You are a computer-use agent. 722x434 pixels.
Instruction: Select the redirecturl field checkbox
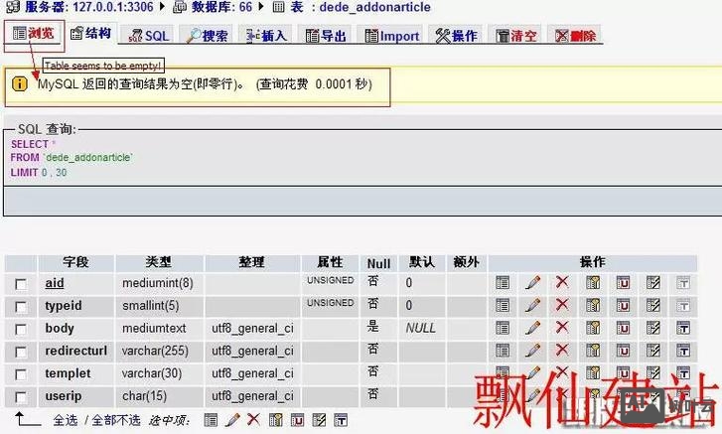click(x=21, y=352)
